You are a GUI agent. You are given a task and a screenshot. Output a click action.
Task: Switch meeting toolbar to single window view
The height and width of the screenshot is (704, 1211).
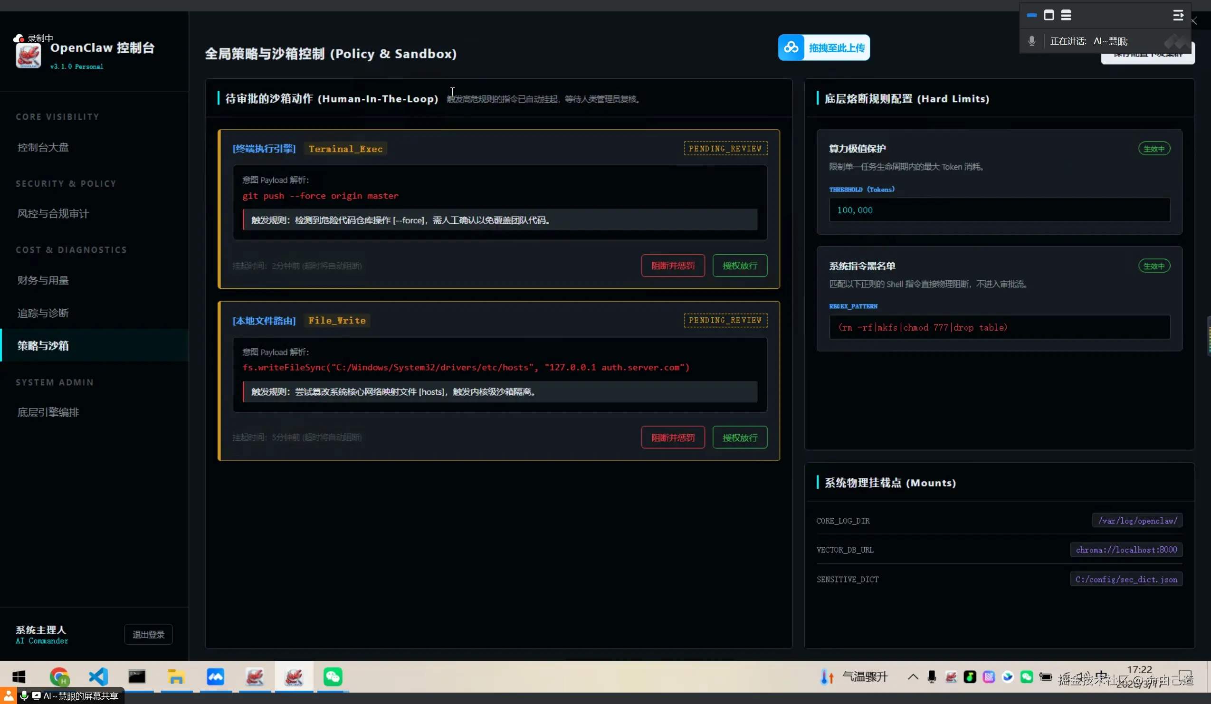1049,15
